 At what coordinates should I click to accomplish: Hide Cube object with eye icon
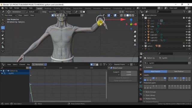coord(187,26)
